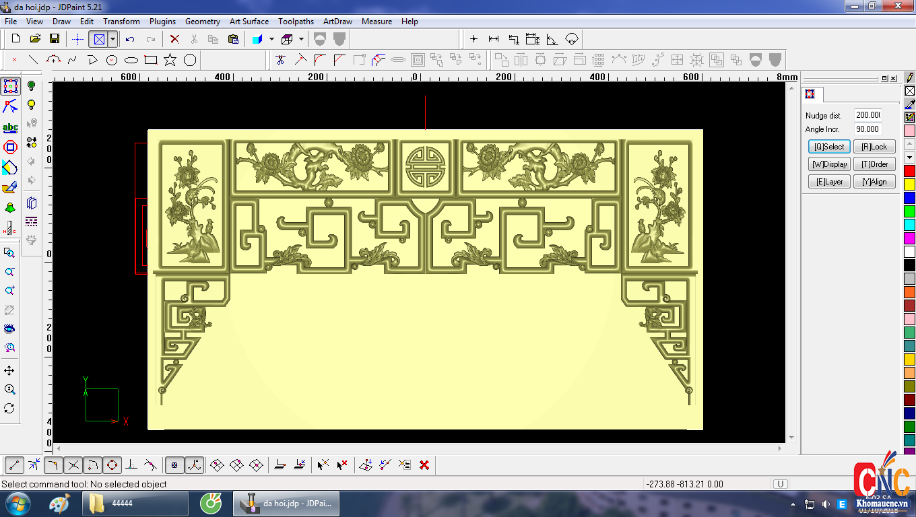Click the Save floppy disk icon
The width and height of the screenshot is (916, 517).
[55, 39]
